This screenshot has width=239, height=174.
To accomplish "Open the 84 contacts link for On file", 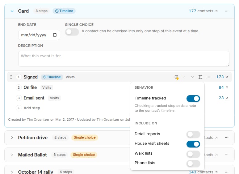I will click(224, 87).
